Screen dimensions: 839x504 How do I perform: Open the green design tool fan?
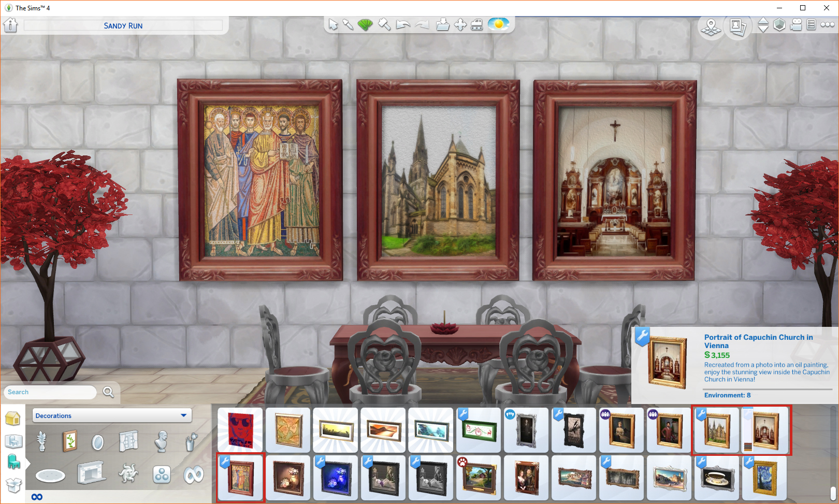click(x=365, y=24)
